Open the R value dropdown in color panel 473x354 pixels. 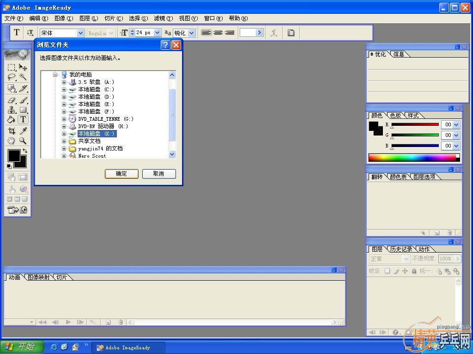coord(456,124)
